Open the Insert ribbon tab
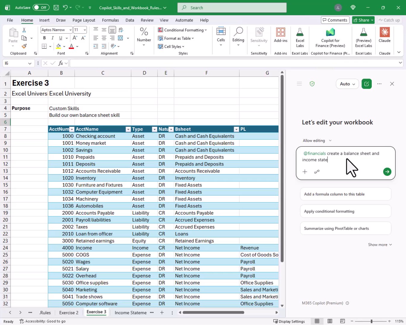 click(x=44, y=20)
